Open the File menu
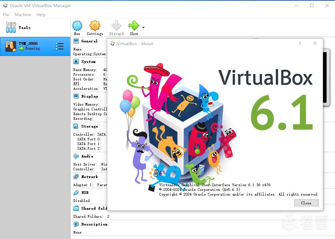The image size is (335, 239). (x=6, y=15)
